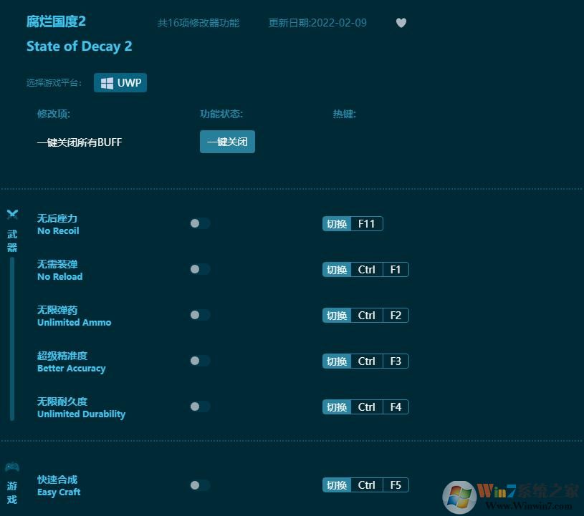Viewport: 584px width, 516px height.
Task: Click 切换 button in Unlimited Ammo row
Action: (x=337, y=316)
